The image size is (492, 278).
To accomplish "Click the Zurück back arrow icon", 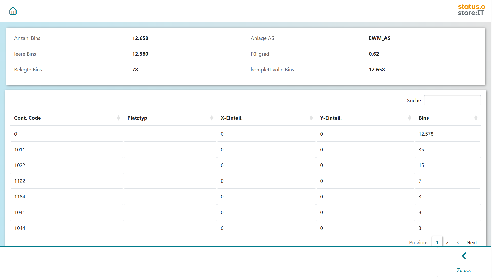I will pos(464,256).
